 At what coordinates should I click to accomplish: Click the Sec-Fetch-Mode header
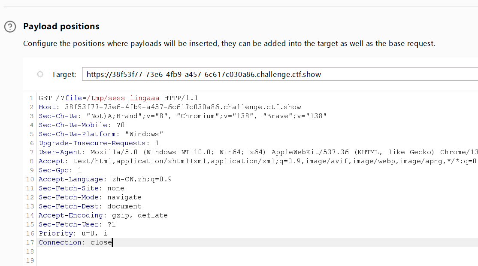coord(90,197)
